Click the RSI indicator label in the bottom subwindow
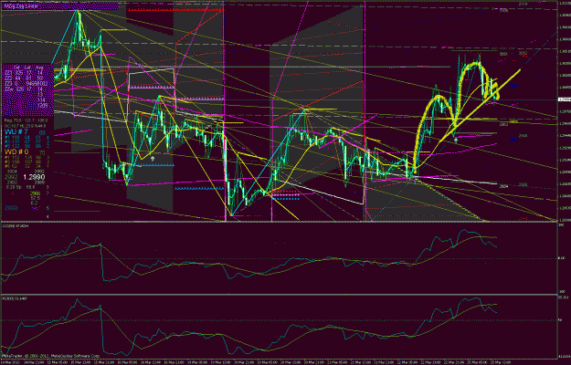Image resolution: width=571 pixels, height=365 pixels. pyautogui.click(x=13, y=298)
